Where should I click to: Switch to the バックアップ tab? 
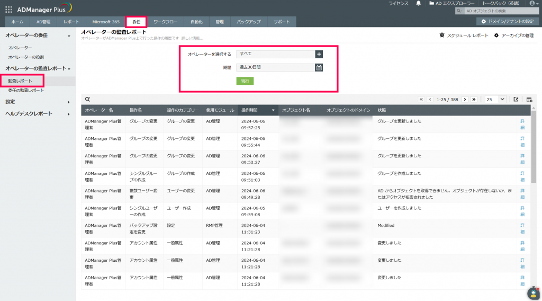[249, 22]
